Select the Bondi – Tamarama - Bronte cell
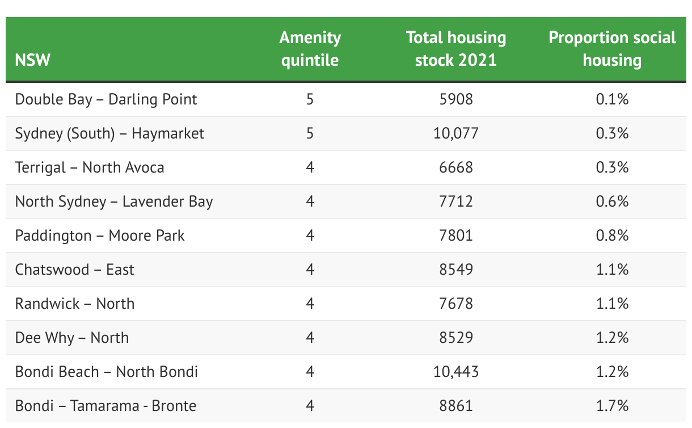 [x=106, y=406]
